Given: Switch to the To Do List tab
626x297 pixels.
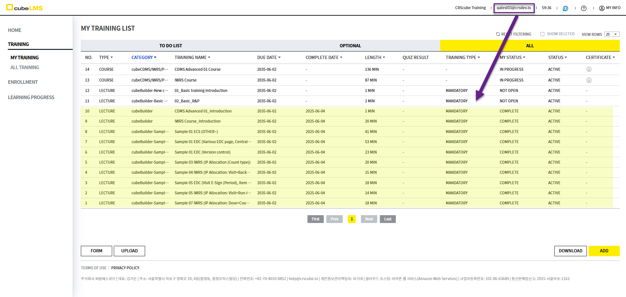Looking at the screenshot, I should 171,46.
